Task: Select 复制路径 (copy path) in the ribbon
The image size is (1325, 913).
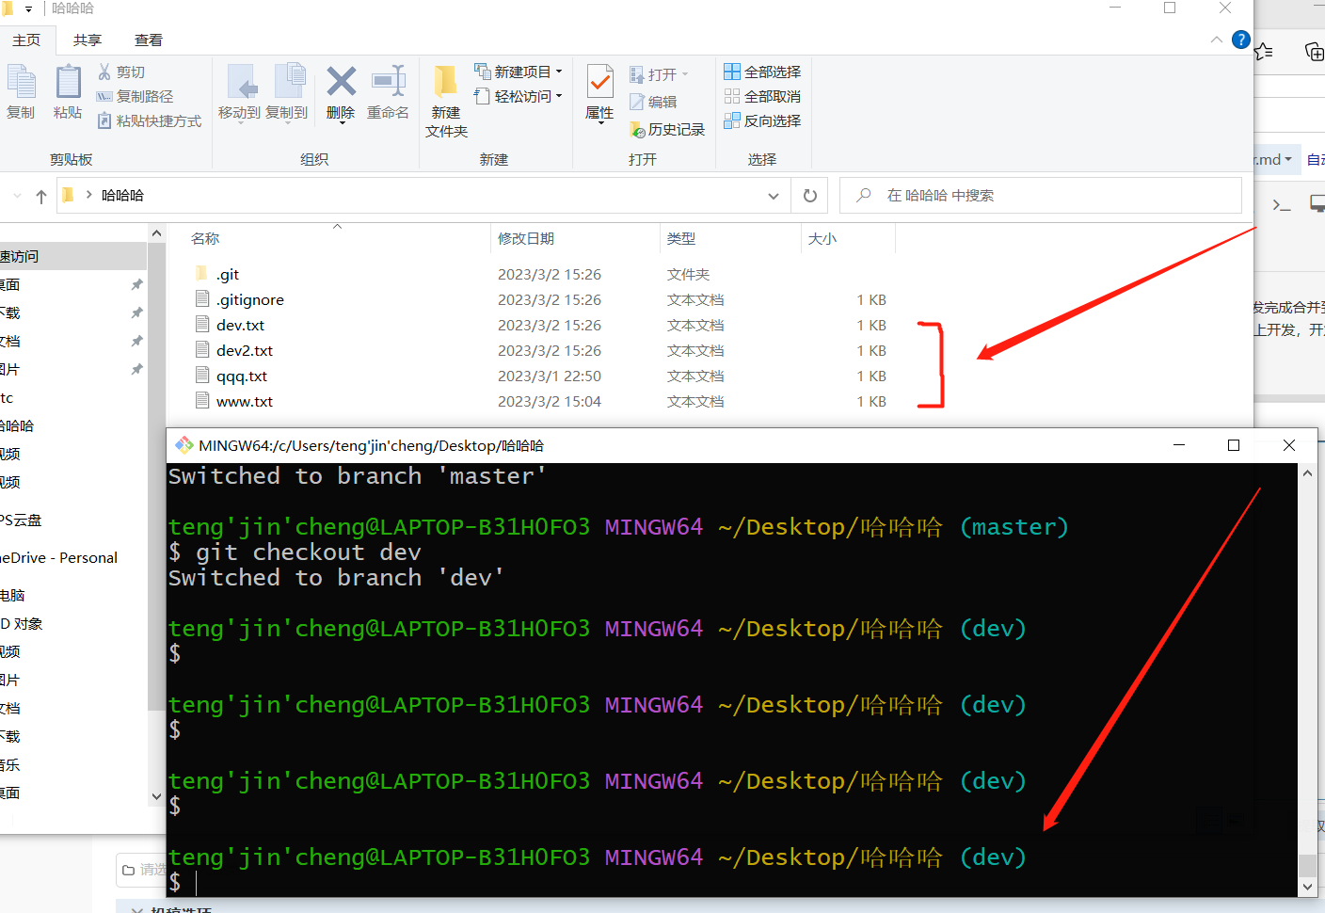Action: pyautogui.click(x=135, y=96)
